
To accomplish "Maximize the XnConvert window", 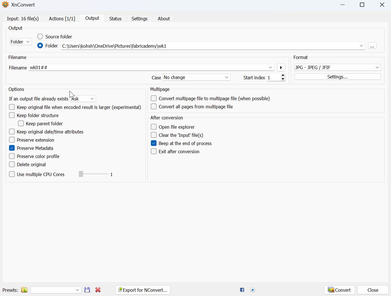I will click(x=362, y=5).
